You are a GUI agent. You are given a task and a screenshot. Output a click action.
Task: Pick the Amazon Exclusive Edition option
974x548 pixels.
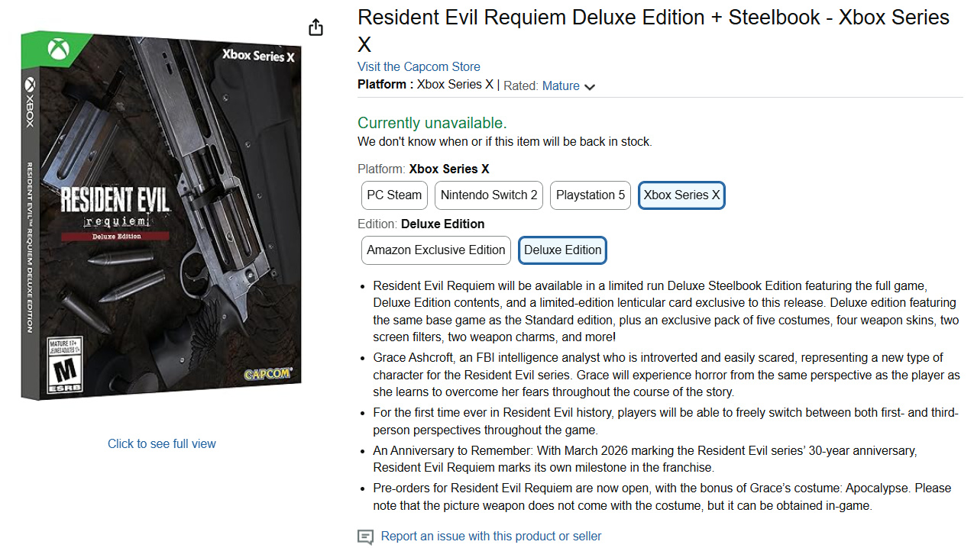tap(436, 250)
